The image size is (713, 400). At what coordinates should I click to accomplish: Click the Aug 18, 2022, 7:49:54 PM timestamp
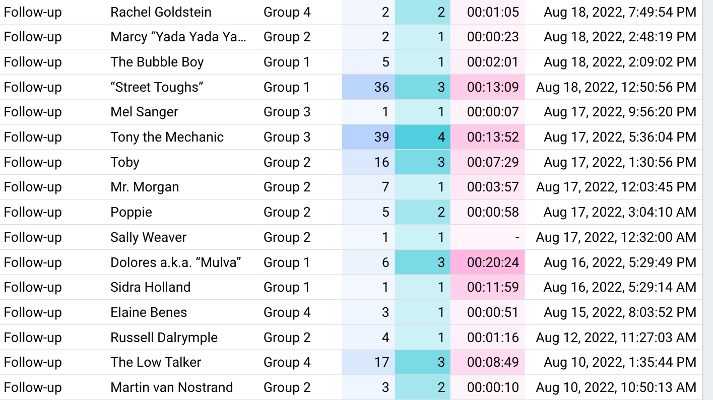[x=620, y=12]
